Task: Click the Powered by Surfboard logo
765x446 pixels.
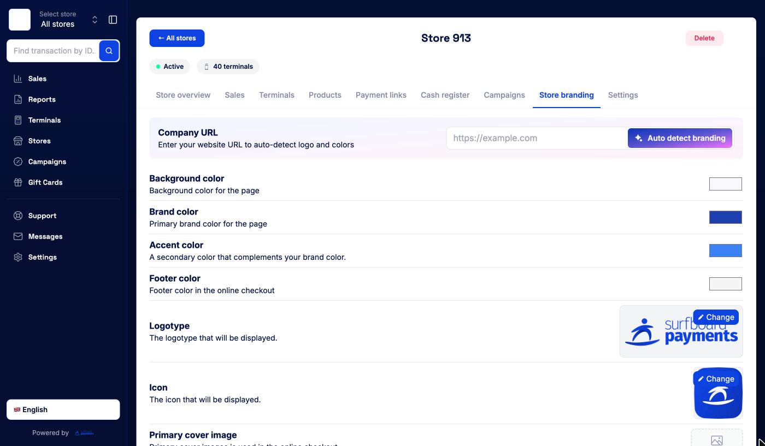Action: pyautogui.click(x=84, y=433)
